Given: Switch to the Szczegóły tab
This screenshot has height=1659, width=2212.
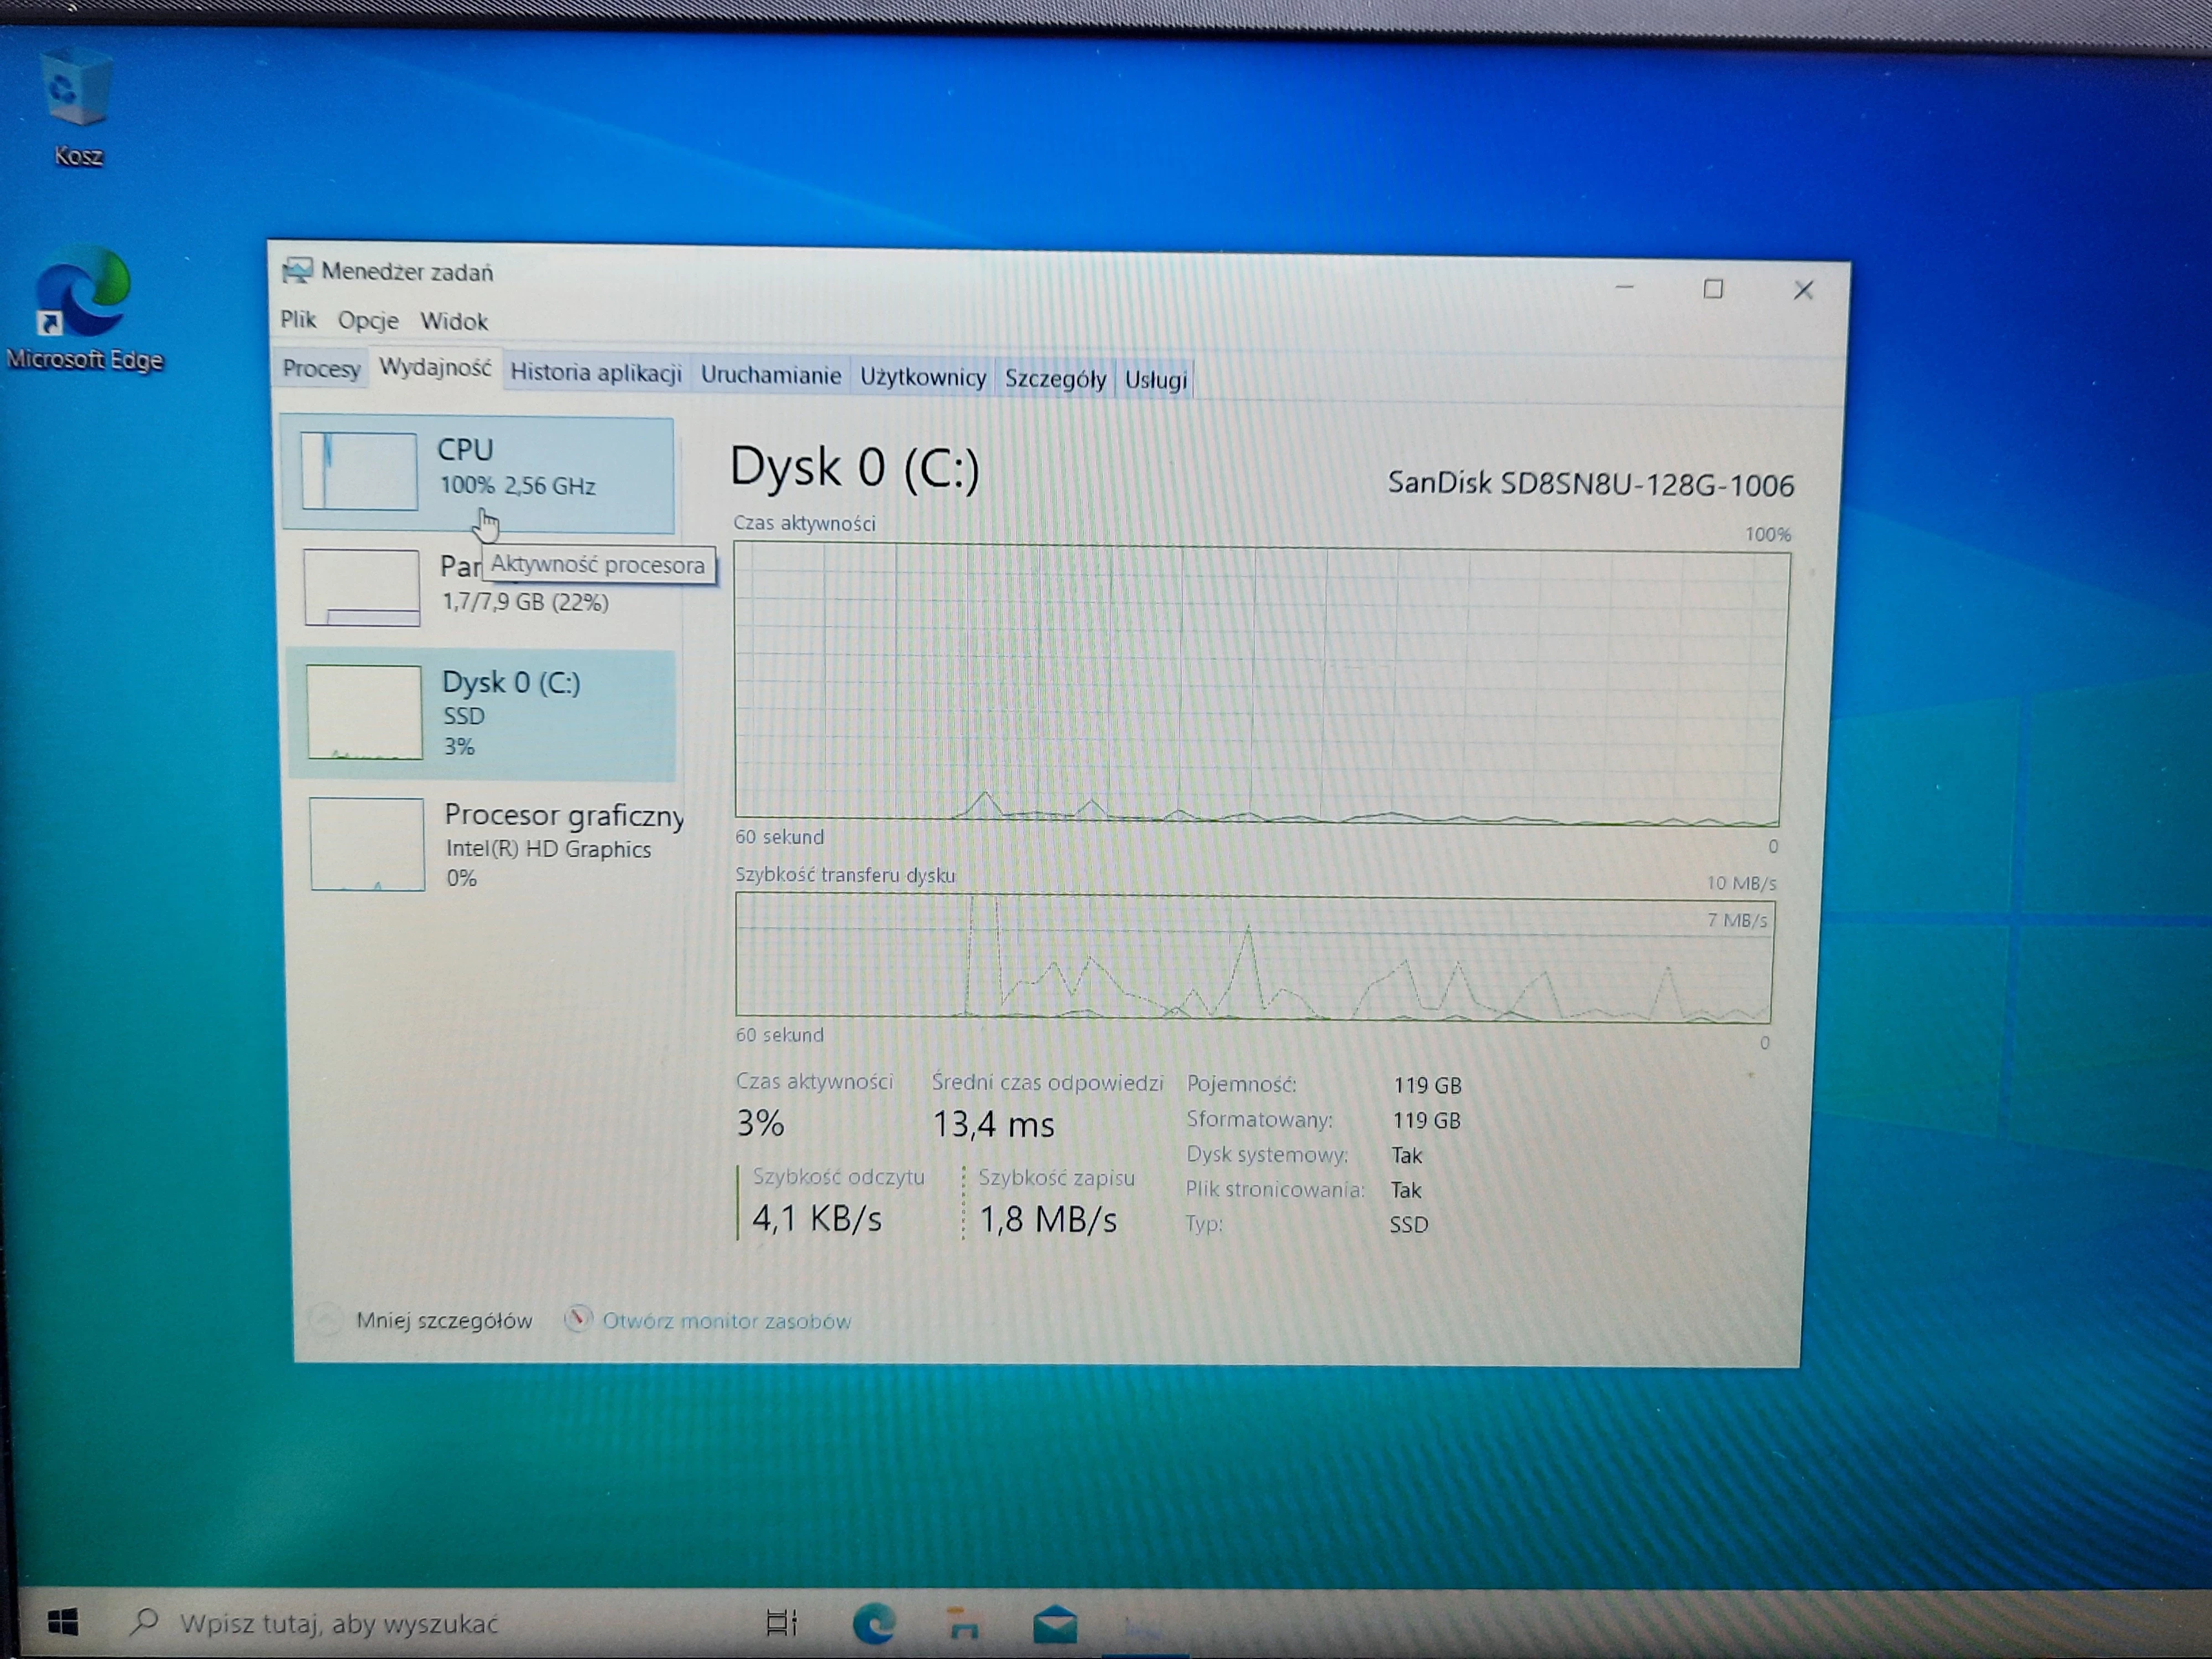Looking at the screenshot, I should click(1055, 379).
